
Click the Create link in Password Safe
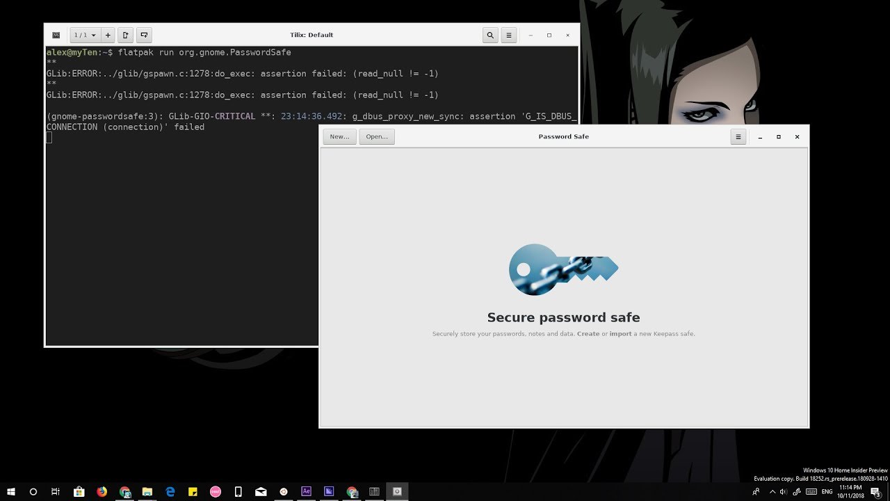(588, 334)
